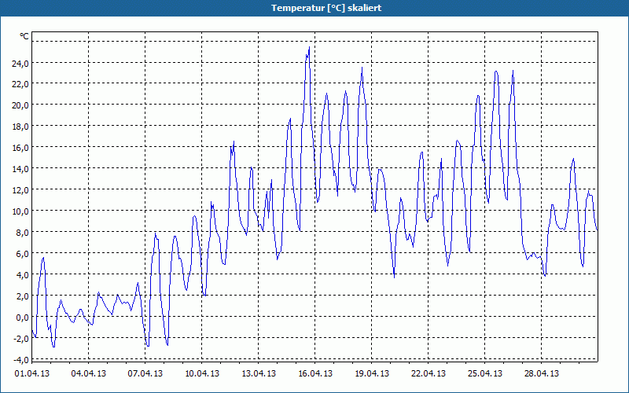Click the 8,0 y-axis label
629x393 pixels.
click(x=23, y=233)
